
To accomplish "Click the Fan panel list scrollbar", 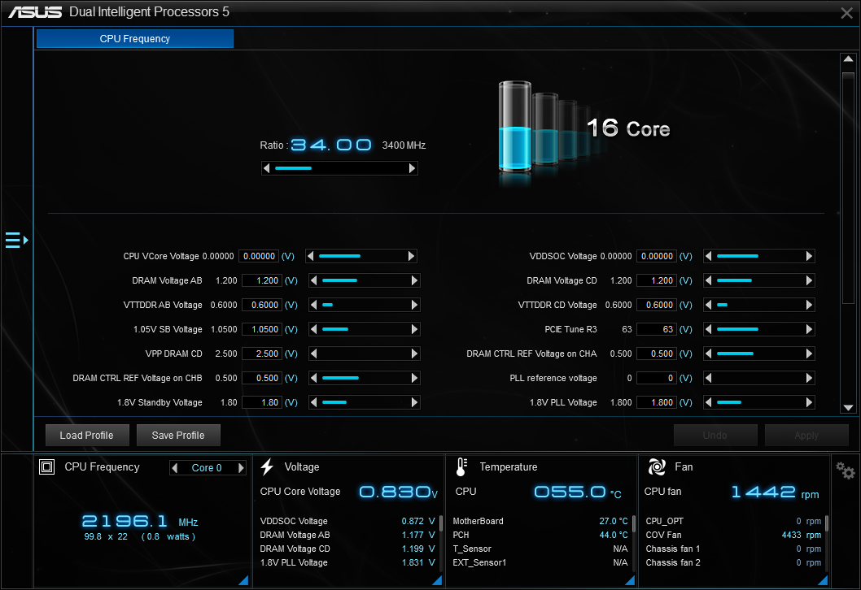I will point(826,523).
